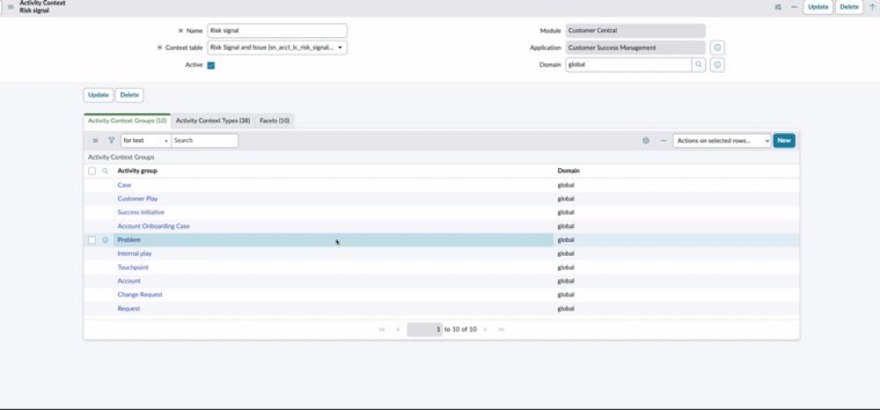Screen dimensions: 880x410
Task: Click the personalize form settings icon in header
Action: click(x=778, y=7)
